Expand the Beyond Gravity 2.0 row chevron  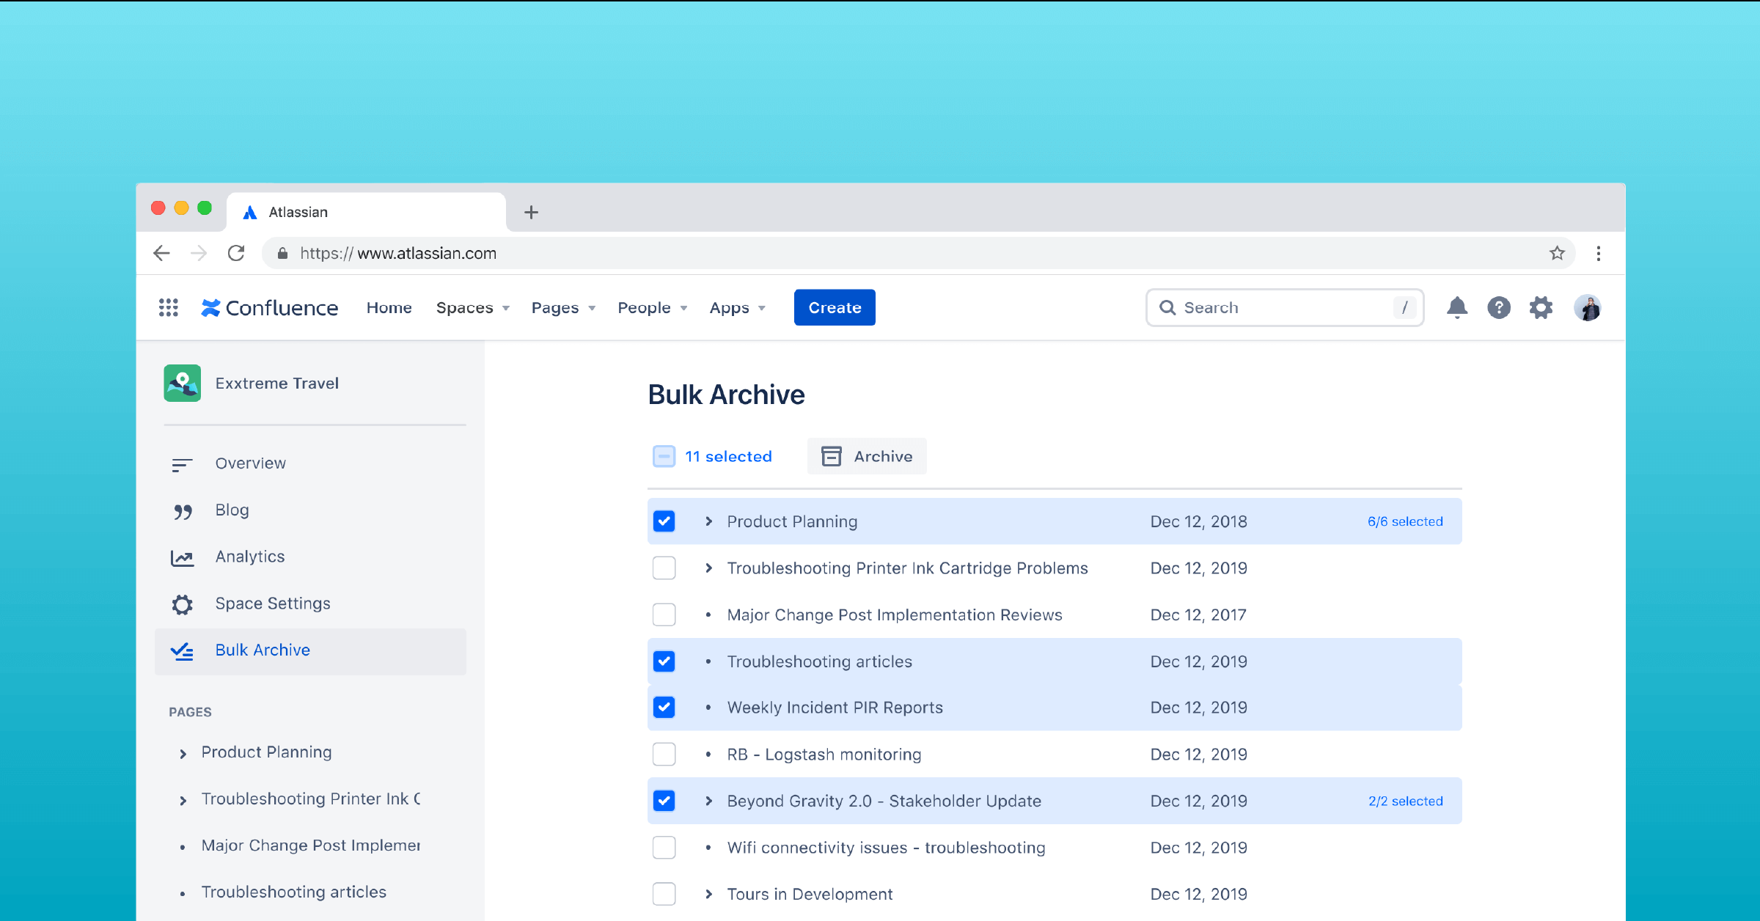[708, 801]
